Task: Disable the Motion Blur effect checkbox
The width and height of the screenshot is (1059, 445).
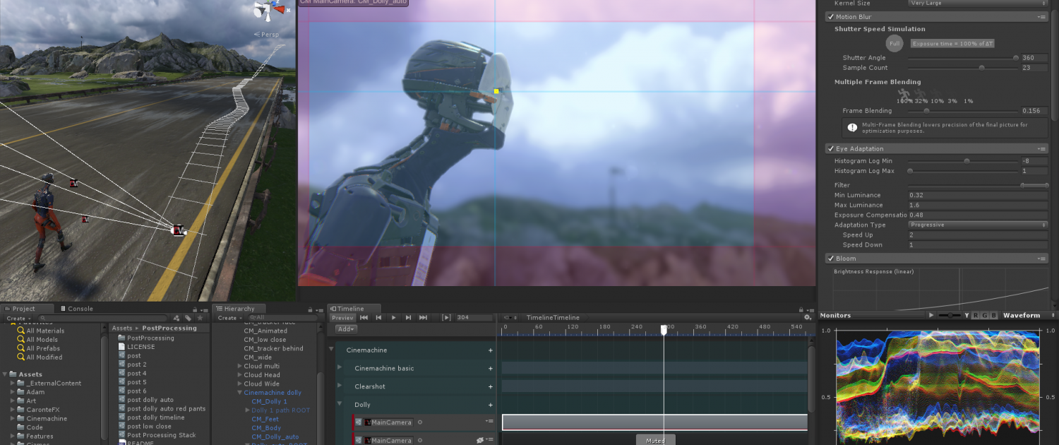Action: pyautogui.click(x=831, y=16)
